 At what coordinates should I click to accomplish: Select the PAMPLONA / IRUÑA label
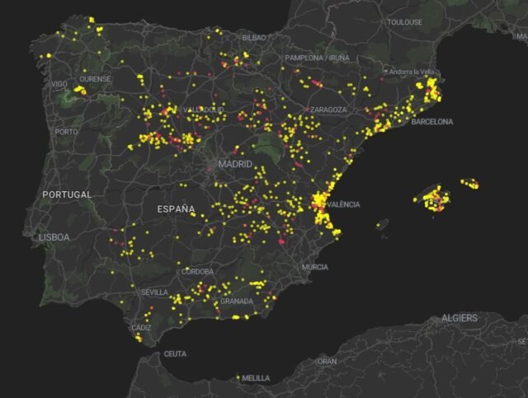[x=317, y=59]
